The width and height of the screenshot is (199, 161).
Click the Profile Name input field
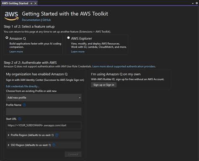tap(44, 111)
